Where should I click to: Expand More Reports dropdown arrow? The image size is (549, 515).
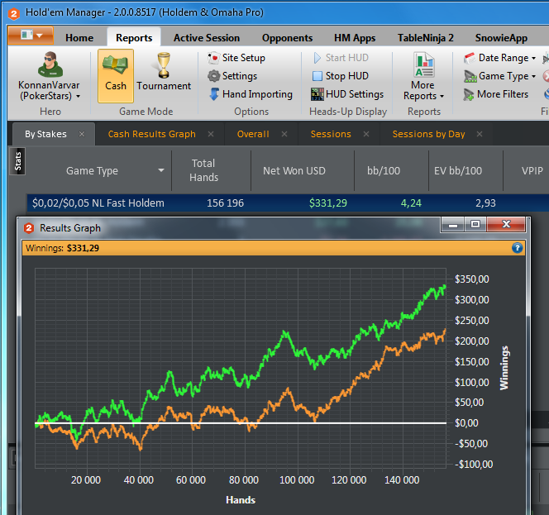442,96
